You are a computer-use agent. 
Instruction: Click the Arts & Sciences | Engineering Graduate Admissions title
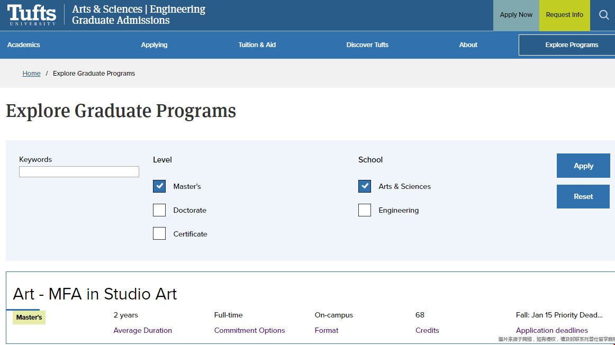click(139, 14)
